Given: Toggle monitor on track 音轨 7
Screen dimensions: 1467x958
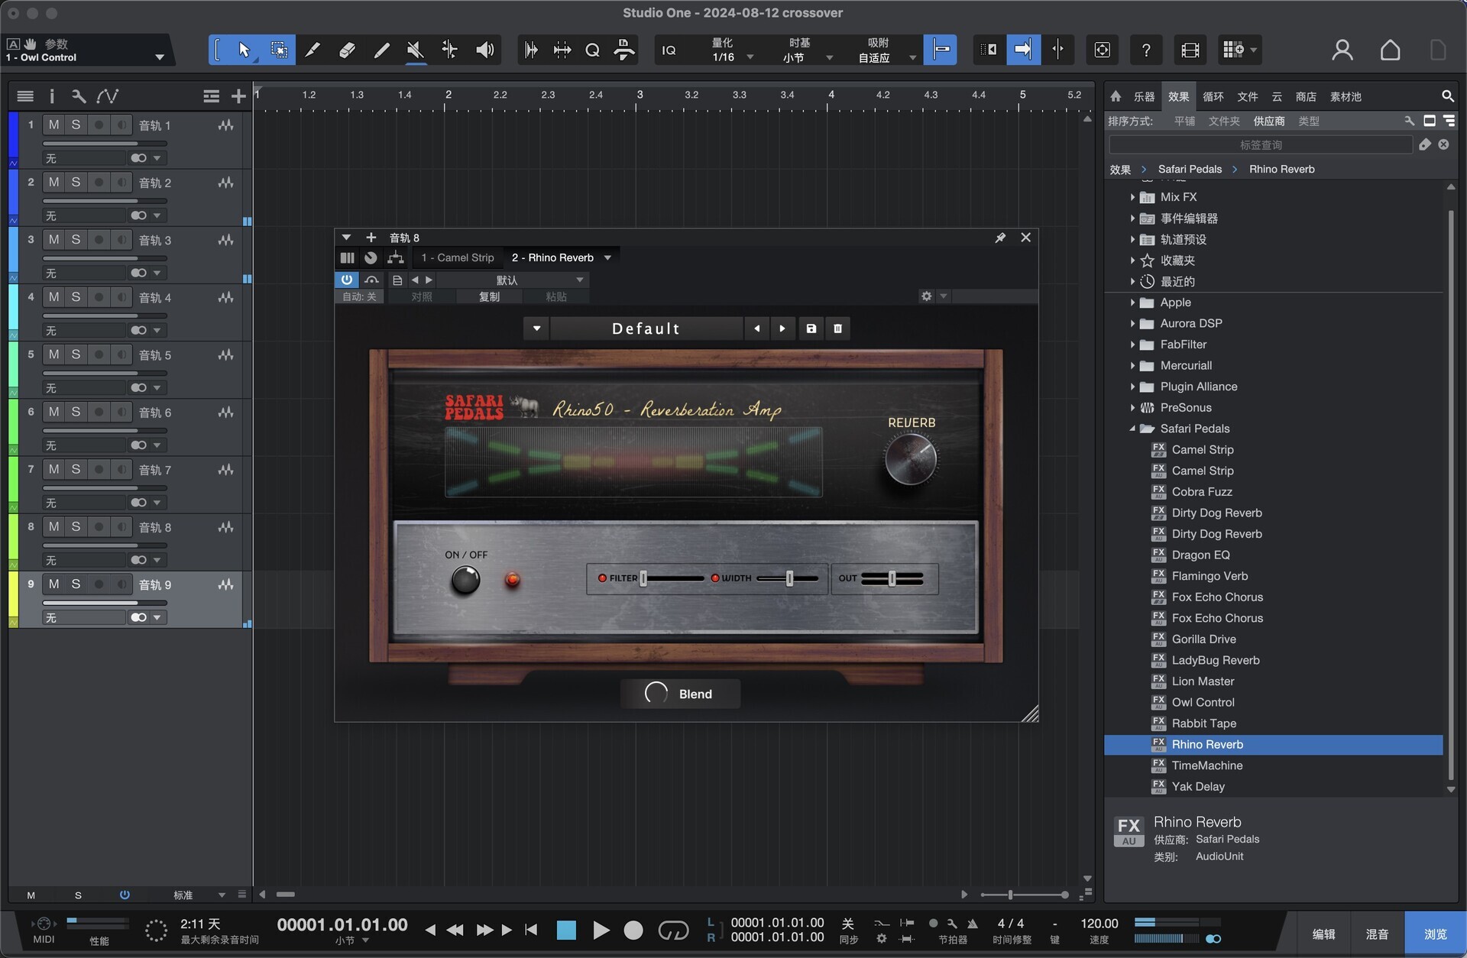Looking at the screenshot, I should tap(121, 469).
